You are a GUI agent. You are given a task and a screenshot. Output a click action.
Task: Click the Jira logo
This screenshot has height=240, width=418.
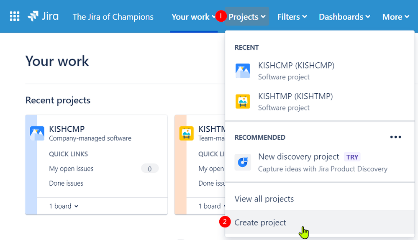click(x=43, y=16)
